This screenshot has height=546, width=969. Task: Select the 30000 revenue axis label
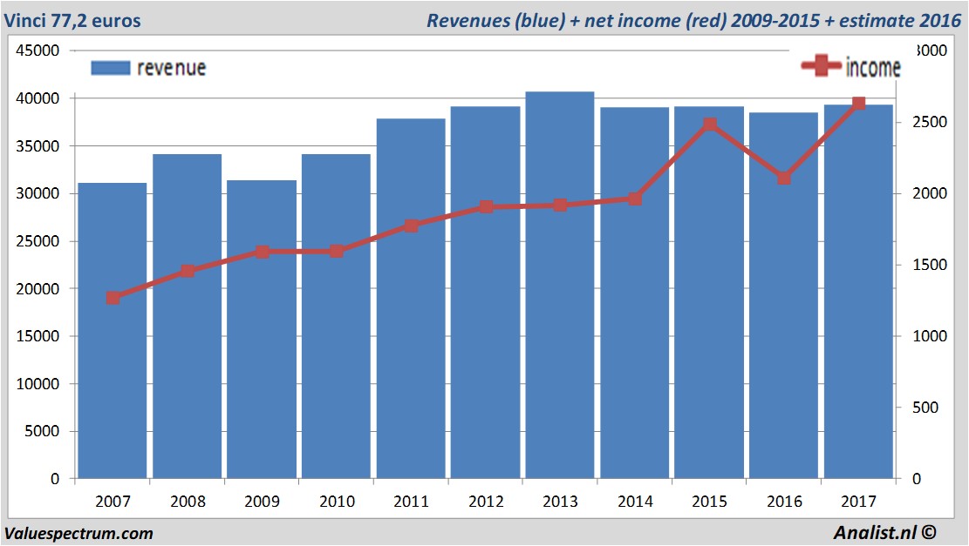(x=38, y=193)
